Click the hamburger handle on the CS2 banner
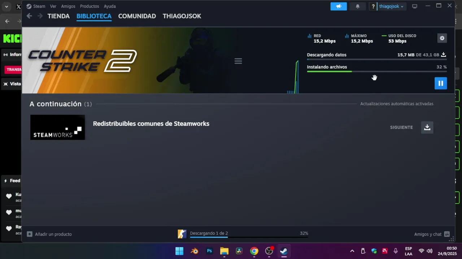 pyautogui.click(x=238, y=61)
